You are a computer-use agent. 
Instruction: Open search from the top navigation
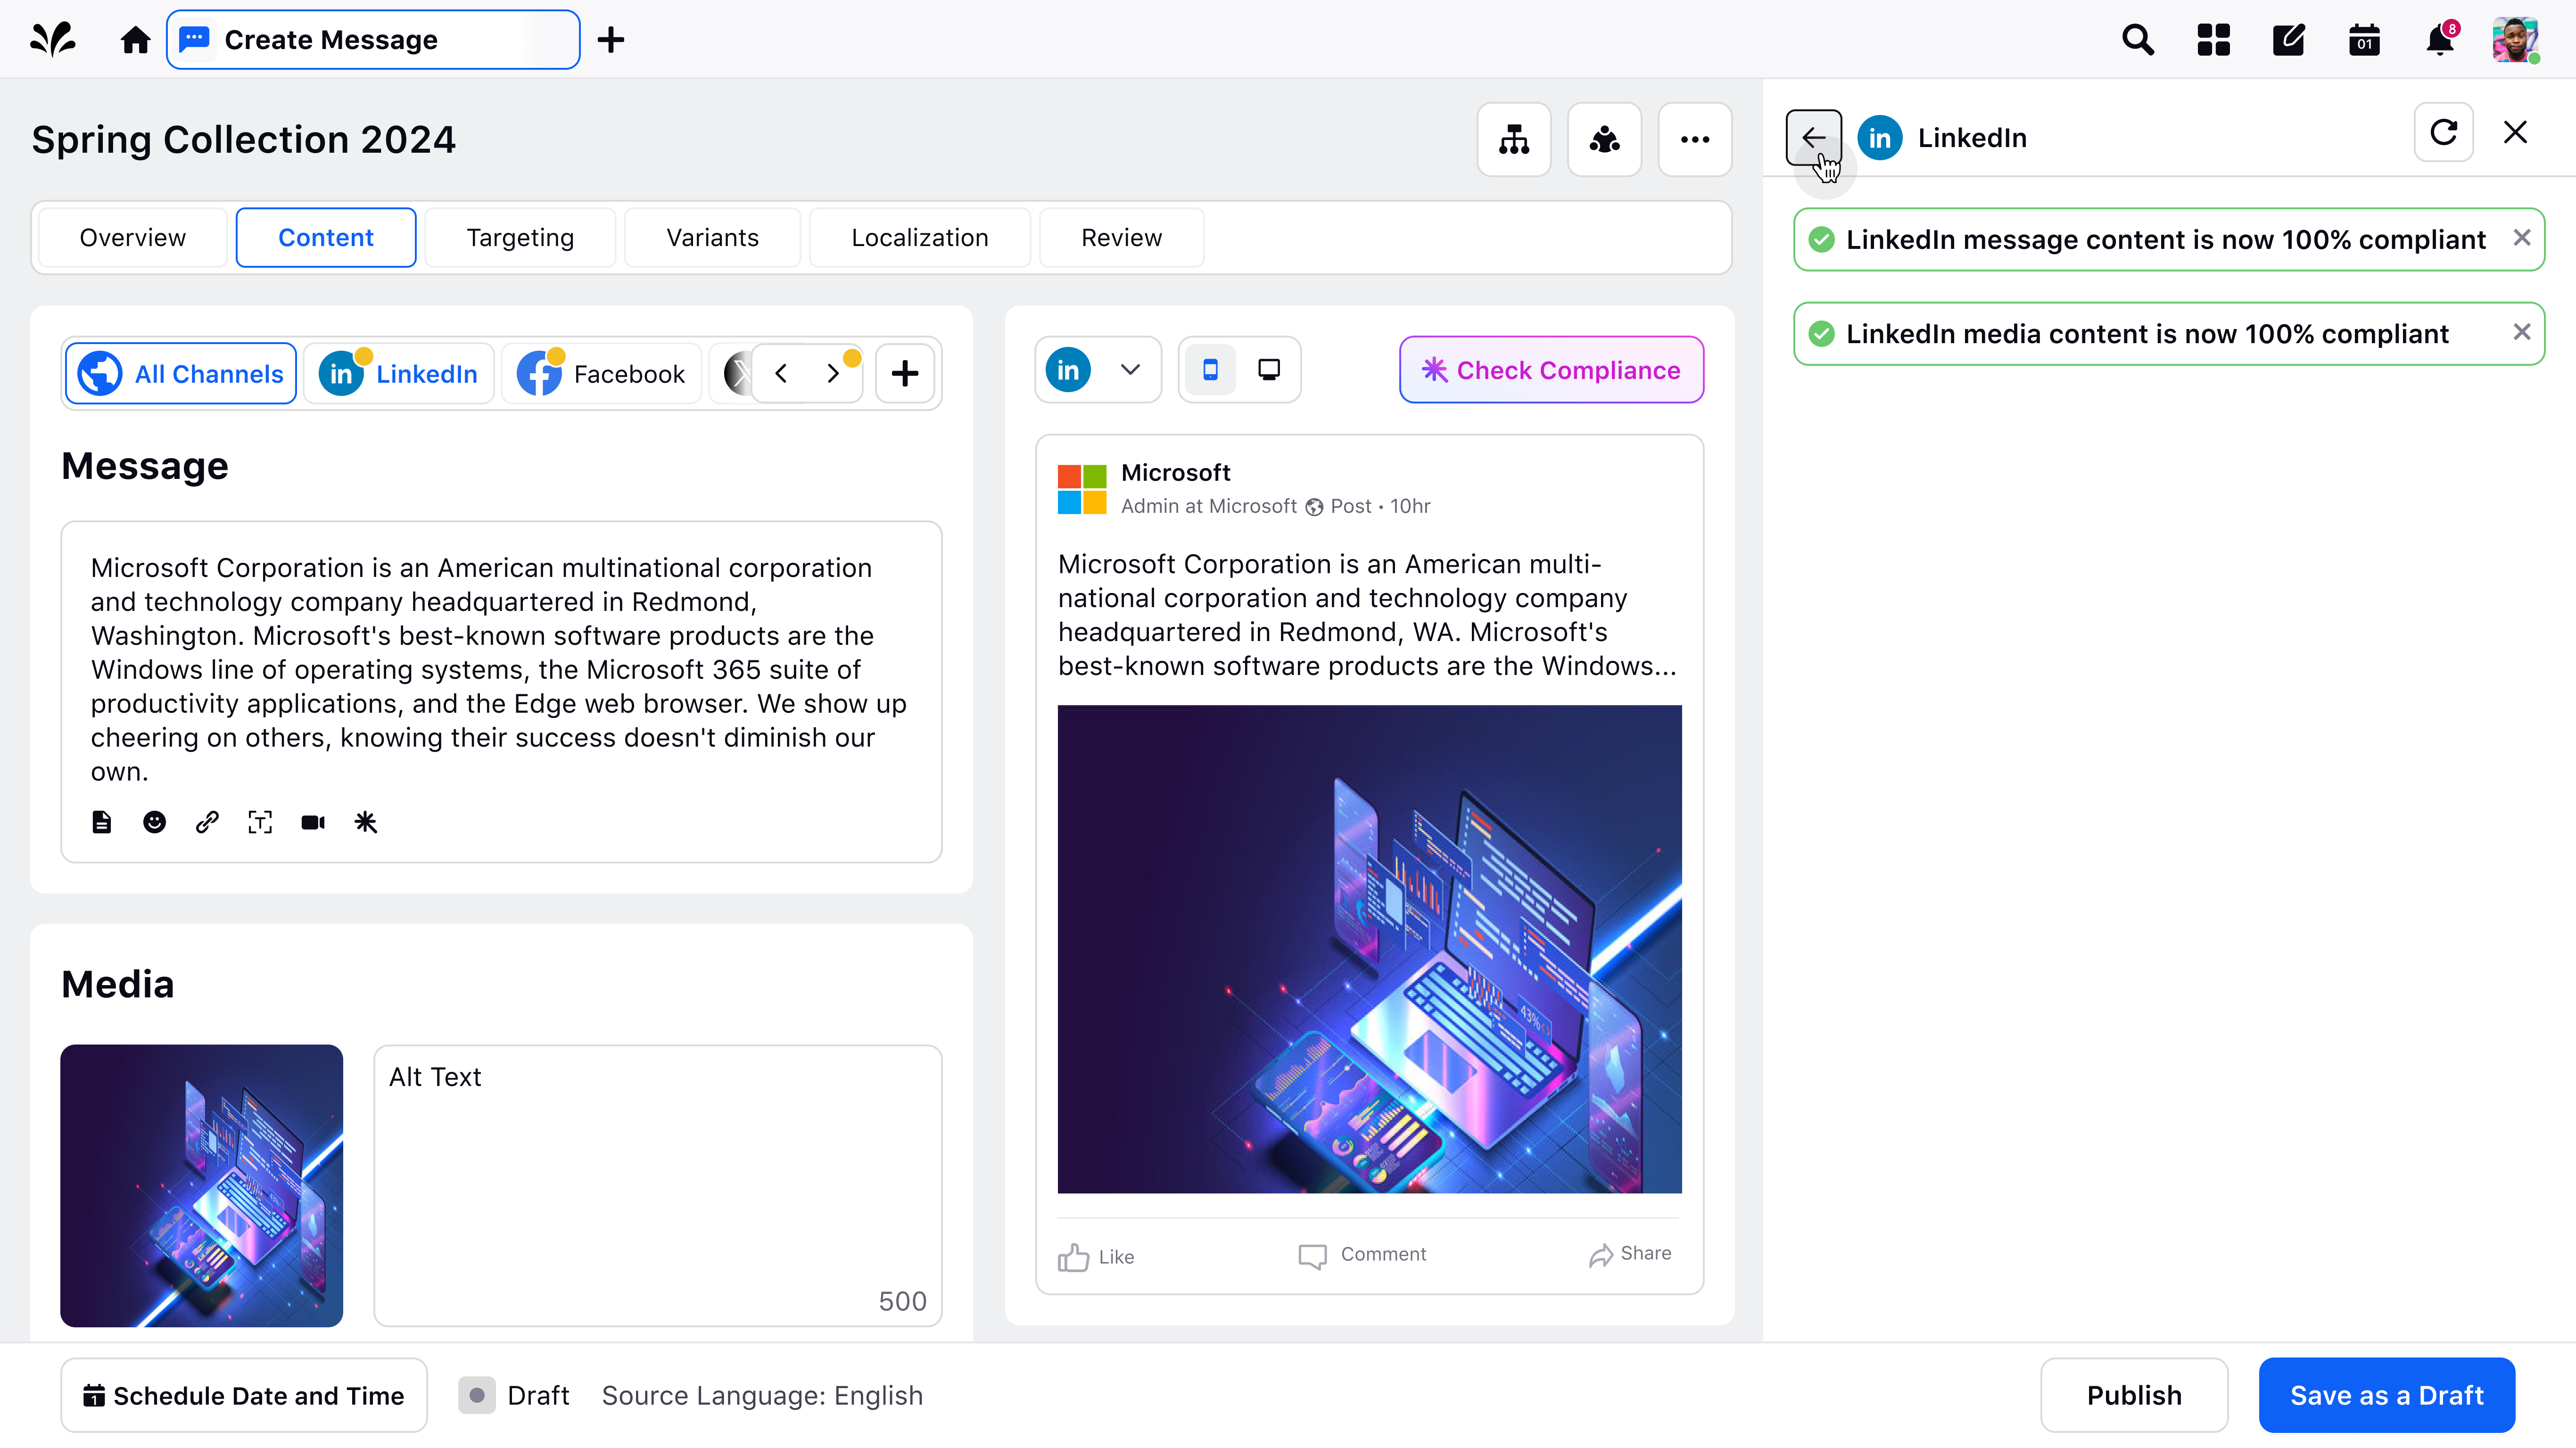[2137, 39]
